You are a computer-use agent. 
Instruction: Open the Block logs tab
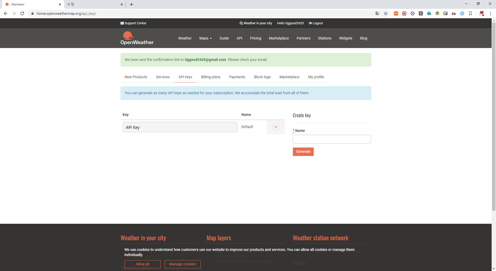(x=262, y=77)
